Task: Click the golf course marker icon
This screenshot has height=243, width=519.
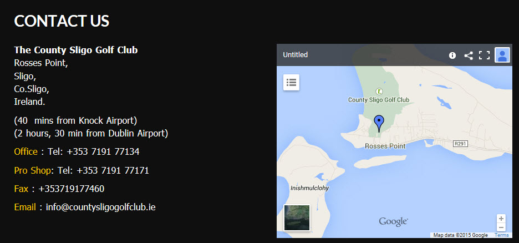Action: click(x=379, y=91)
